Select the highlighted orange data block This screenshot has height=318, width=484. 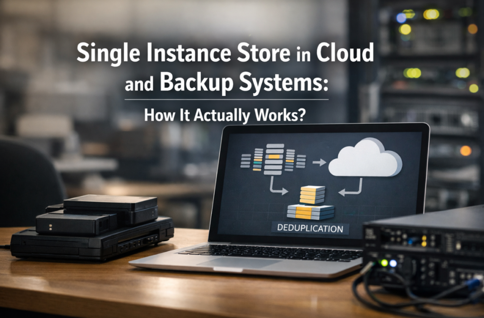(x=275, y=156)
